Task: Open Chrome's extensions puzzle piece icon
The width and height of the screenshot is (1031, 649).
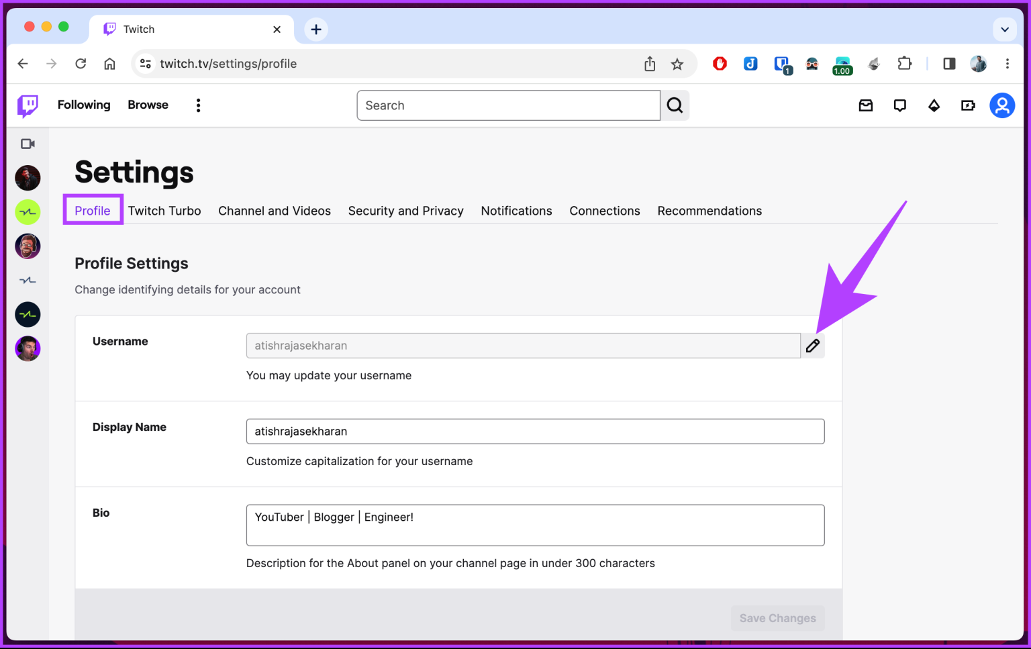Action: click(x=905, y=64)
